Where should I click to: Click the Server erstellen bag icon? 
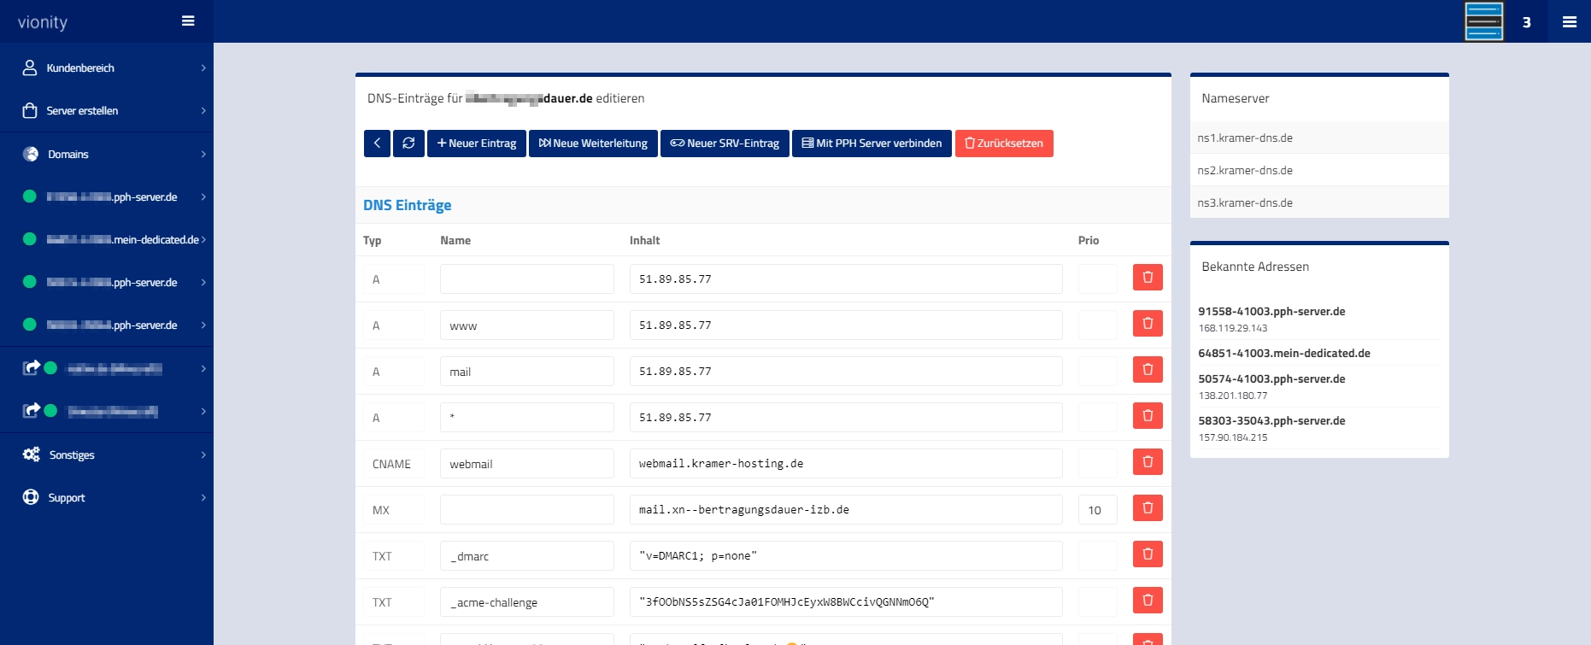[30, 110]
